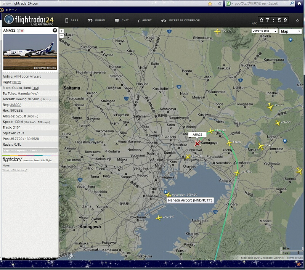Screen dimensions: 305x270
Task: Click the bookmark star in address bar
Action: (x=210, y=3)
